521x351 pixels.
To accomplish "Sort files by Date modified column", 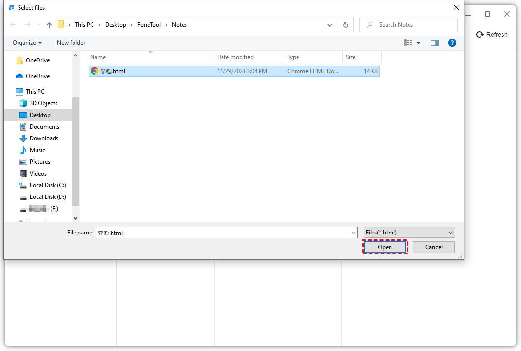I will point(235,57).
